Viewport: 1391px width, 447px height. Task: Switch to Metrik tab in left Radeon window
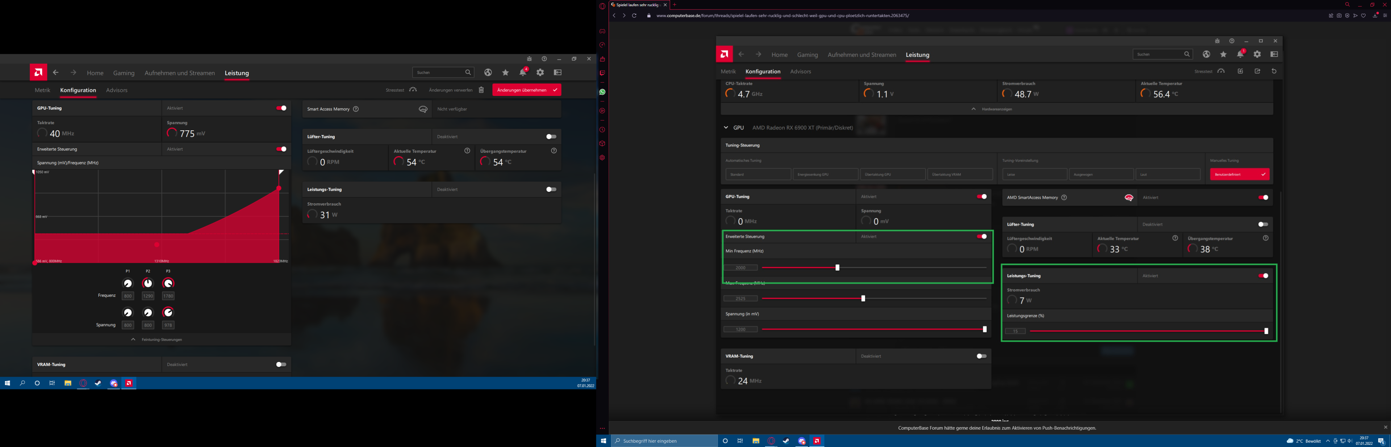click(42, 90)
